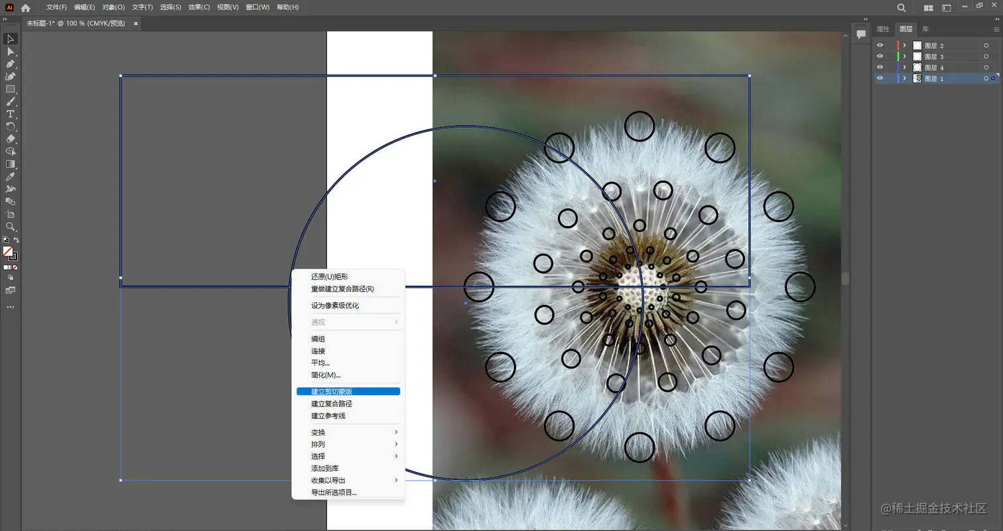This screenshot has height=531, width=1003.
Task: Expand layer 图层 2 chevron
Action: pyautogui.click(x=904, y=46)
